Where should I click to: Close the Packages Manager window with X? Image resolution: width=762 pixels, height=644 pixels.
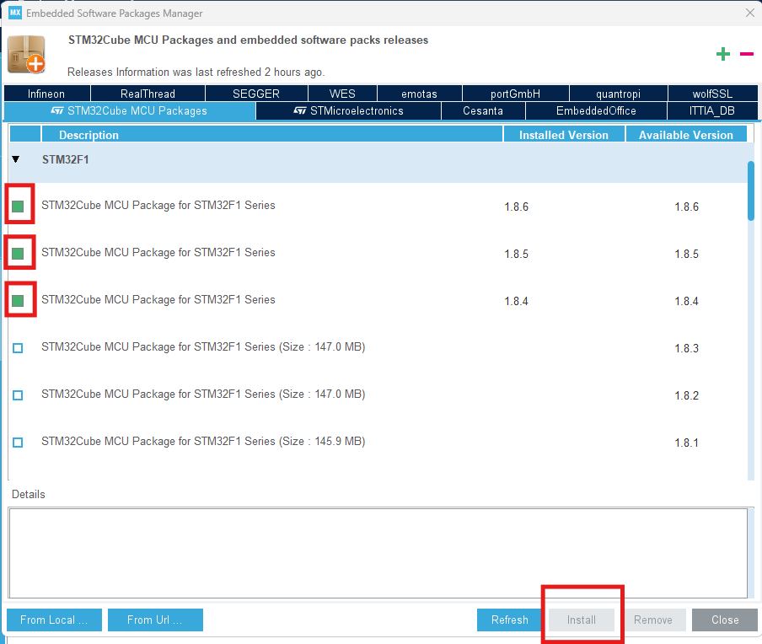pos(750,13)
